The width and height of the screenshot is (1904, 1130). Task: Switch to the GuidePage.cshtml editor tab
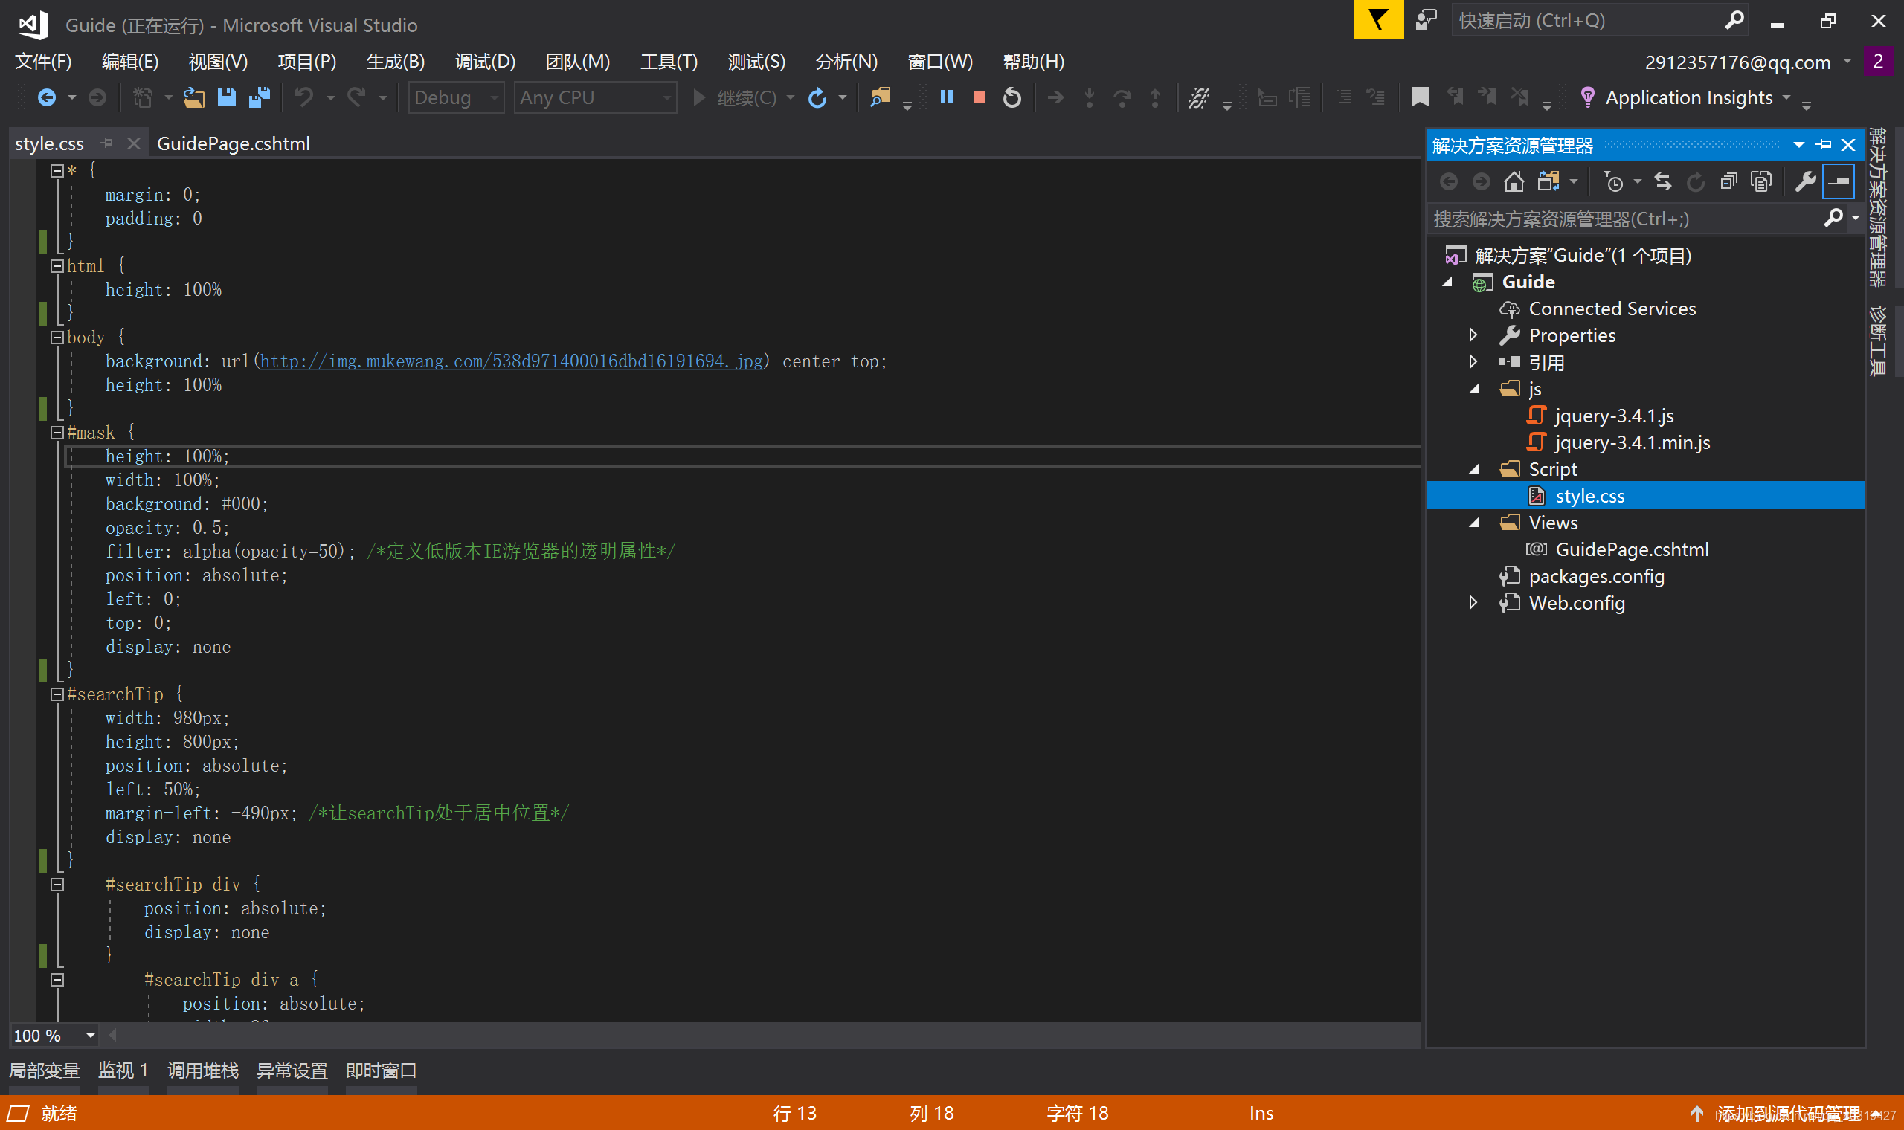point(233,143)
